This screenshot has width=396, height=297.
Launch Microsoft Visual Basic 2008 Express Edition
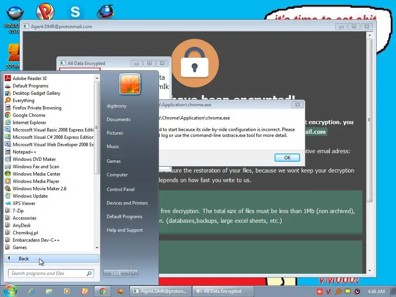coord(49,130)
